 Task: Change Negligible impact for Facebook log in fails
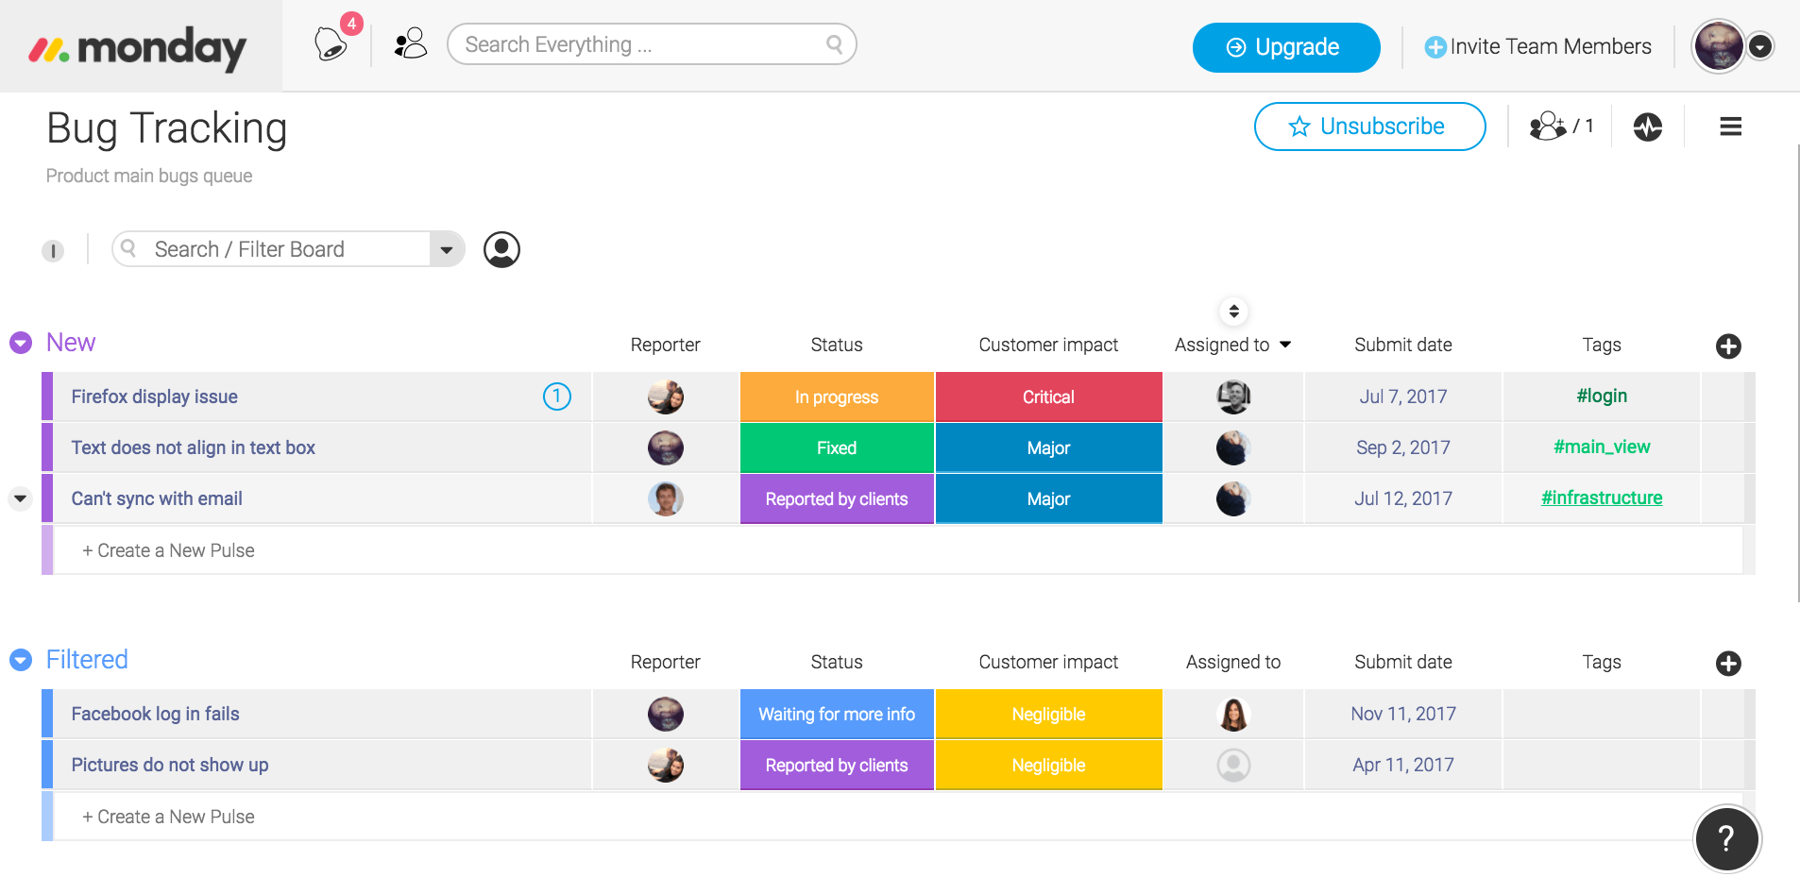click(x=1048, y=714)
